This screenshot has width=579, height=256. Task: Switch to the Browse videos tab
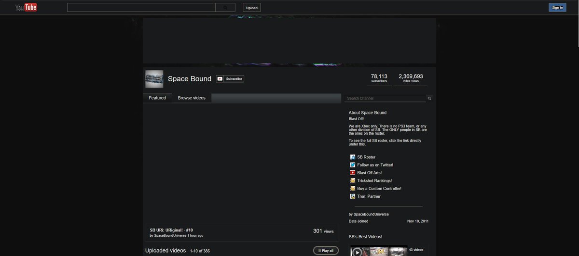click(192, 98)
